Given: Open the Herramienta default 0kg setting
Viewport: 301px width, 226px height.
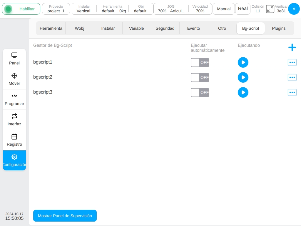Looking at the screenshot, I should pos(113,9).
